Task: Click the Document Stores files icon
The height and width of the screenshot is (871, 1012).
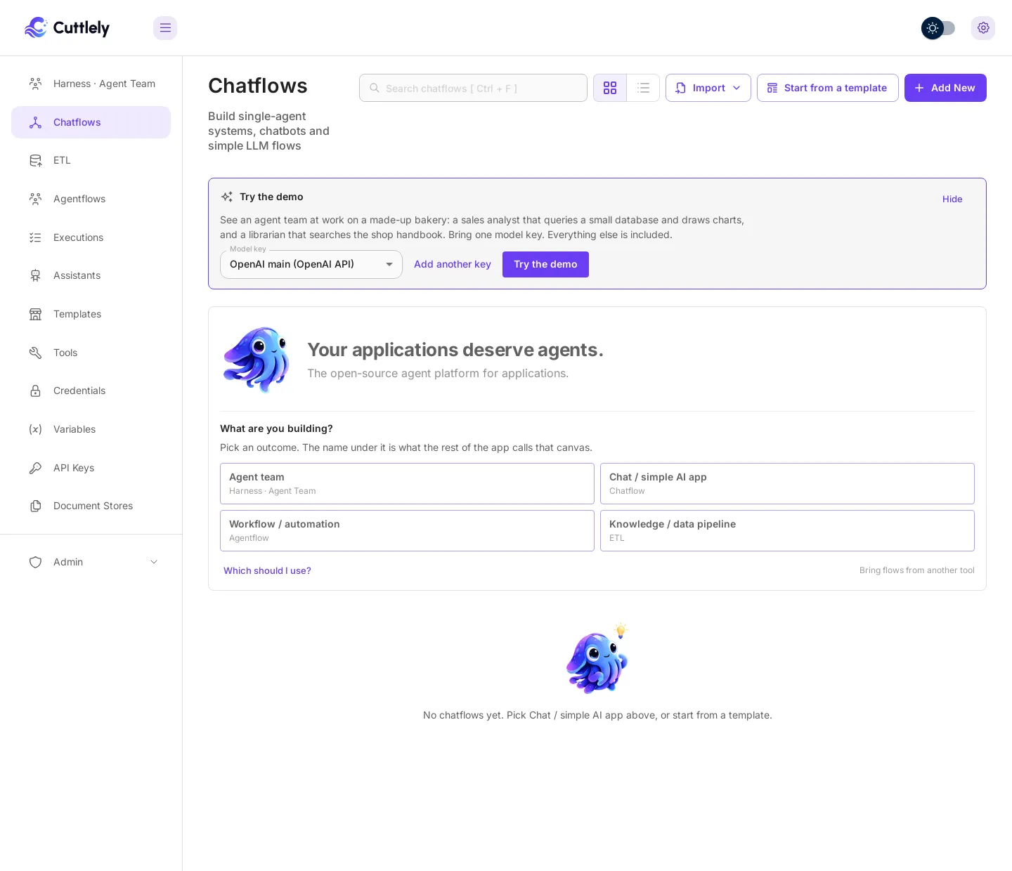Action: [35, 506]
